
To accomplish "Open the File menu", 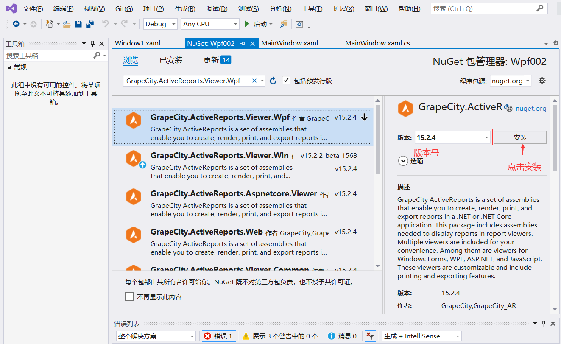I will (33, 8).
